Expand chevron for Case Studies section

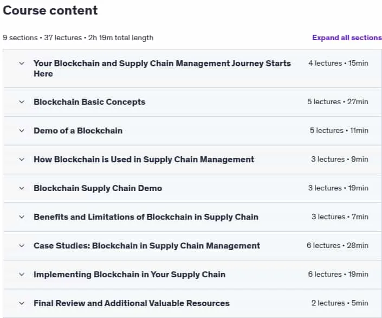(22, 245)
